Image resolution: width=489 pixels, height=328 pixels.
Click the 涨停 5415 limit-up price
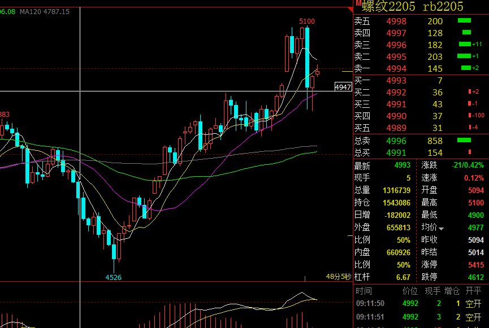click(x=476, y=265)
